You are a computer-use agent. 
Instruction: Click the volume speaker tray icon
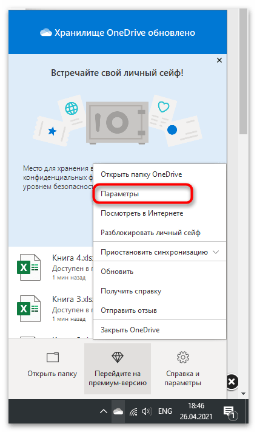(147, 411)
